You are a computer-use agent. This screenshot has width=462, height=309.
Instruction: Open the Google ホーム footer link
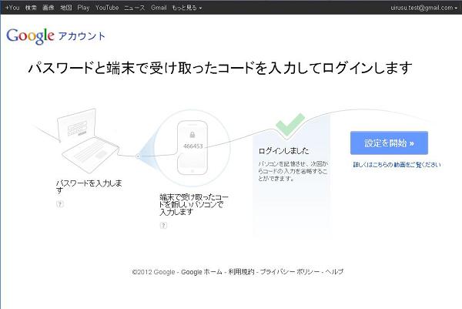(x=202, y=272)
